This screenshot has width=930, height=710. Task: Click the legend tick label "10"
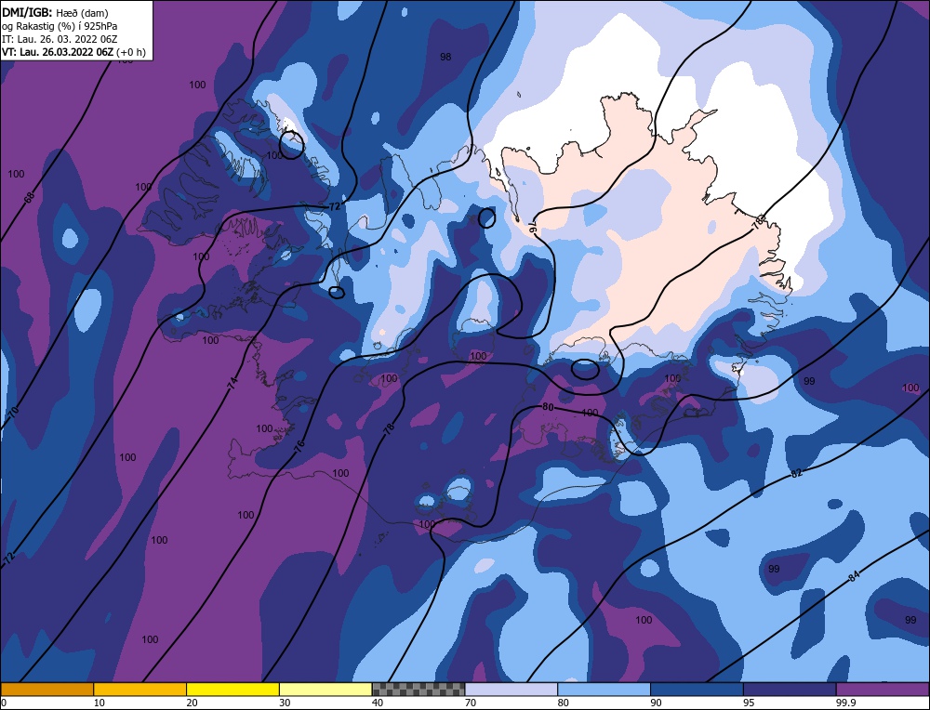[x=100, y=703]
